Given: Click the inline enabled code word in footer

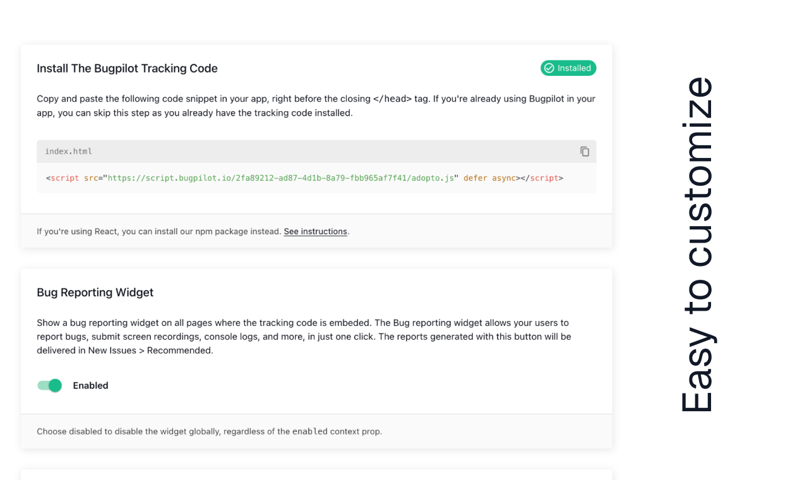Looking at the screenshot, I should click(x=310, y=432).
